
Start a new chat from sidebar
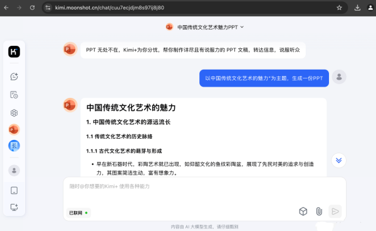coord(14,77)
